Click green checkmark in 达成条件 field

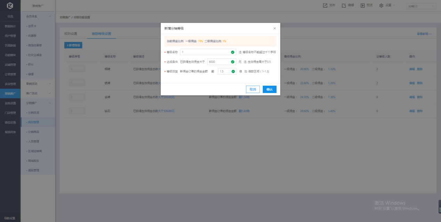tap(232, 62)
